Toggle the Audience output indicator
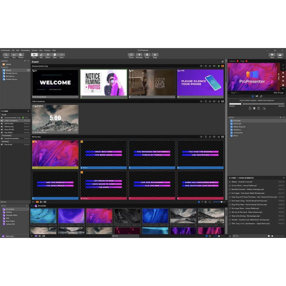The width and height of the screenshot is (286, 286). coord(238,61)
